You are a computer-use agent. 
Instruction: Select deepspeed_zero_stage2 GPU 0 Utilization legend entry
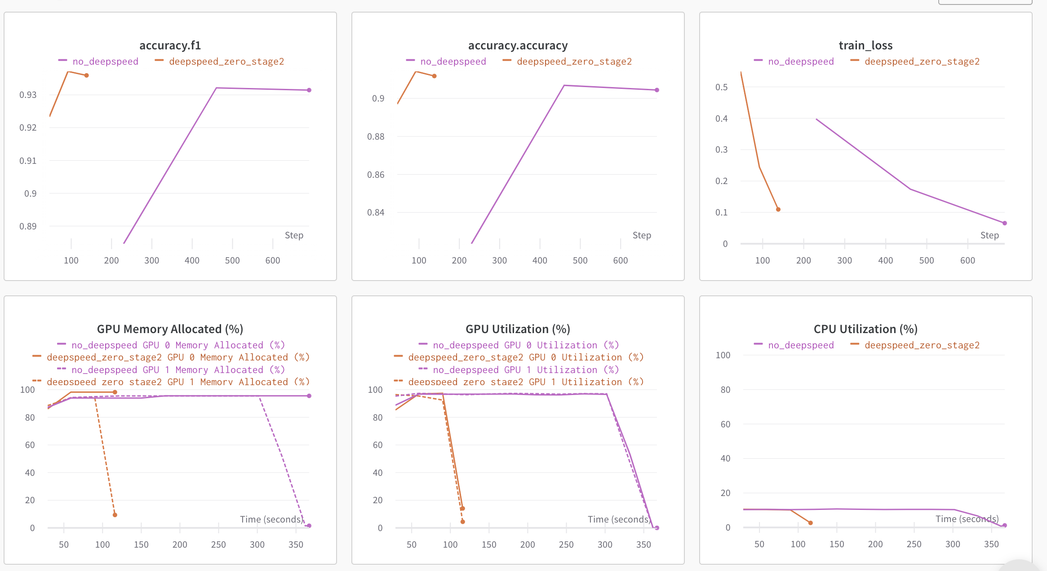tap(526, 357)
